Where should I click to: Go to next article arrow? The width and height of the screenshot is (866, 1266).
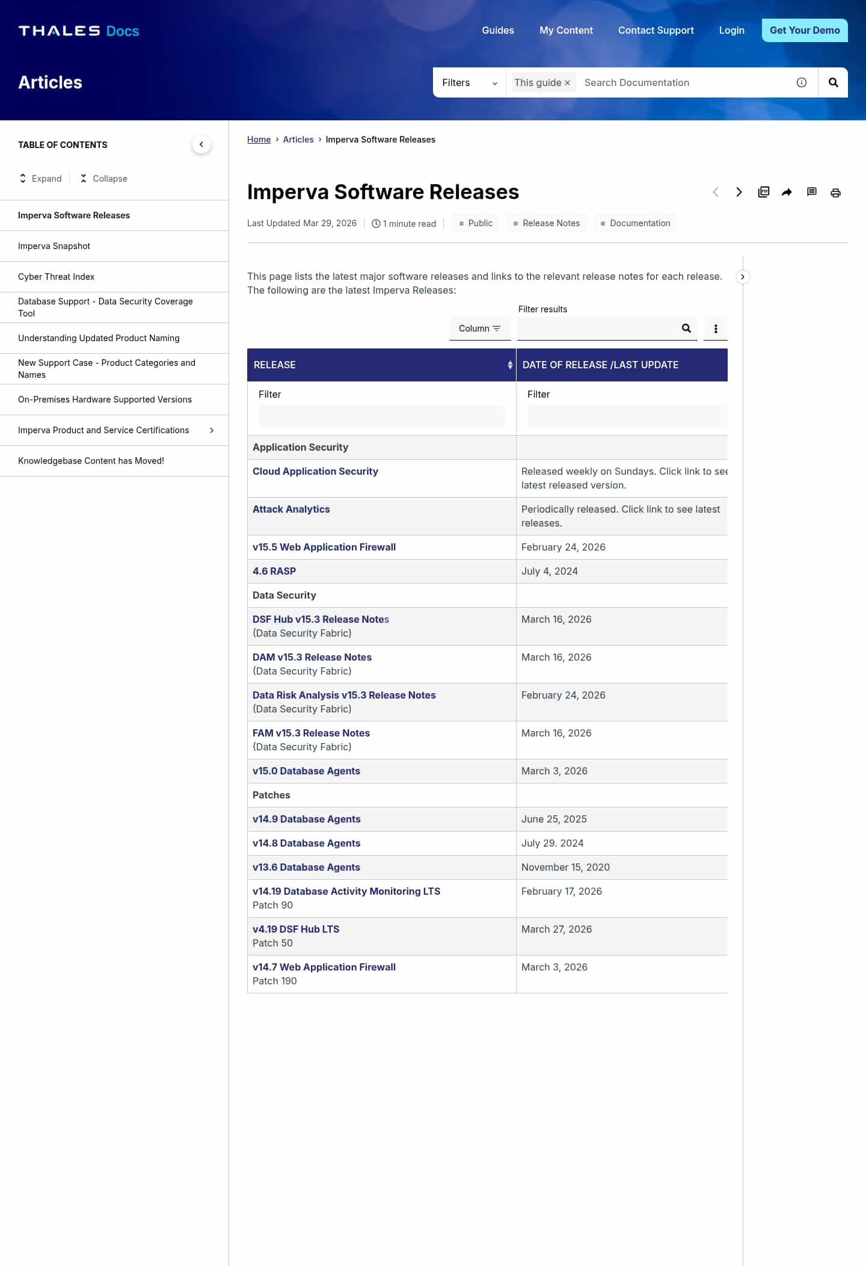[x=739, y=192]
